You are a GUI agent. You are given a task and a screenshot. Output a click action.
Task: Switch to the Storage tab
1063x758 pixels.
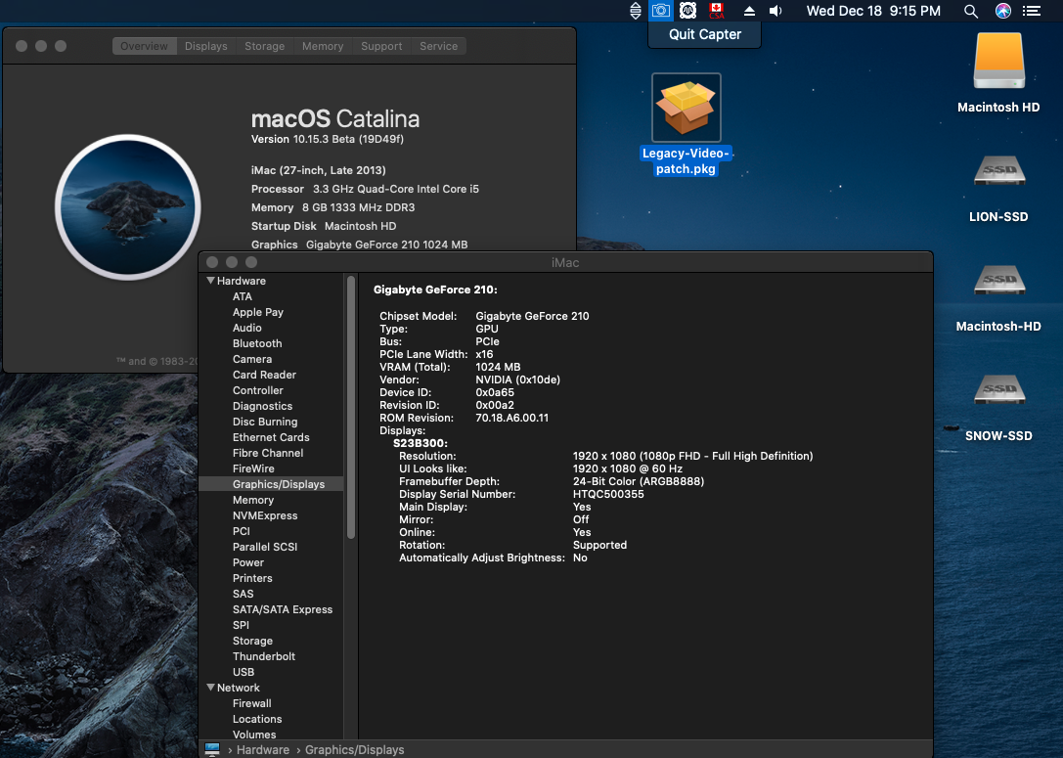pos(264,46)
